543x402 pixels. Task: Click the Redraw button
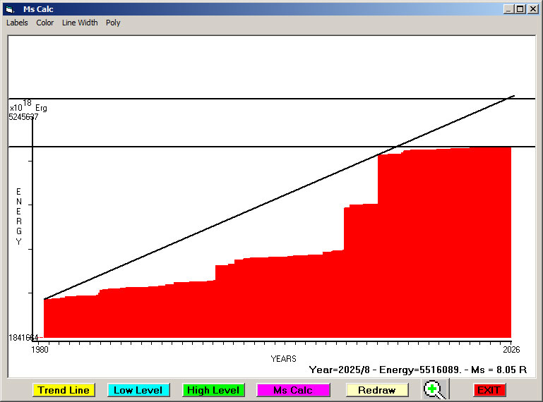[376, 390]
